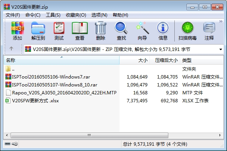Click the folder icon of '..' row
This screenshot has width=227, height=151.
point(8,69)
